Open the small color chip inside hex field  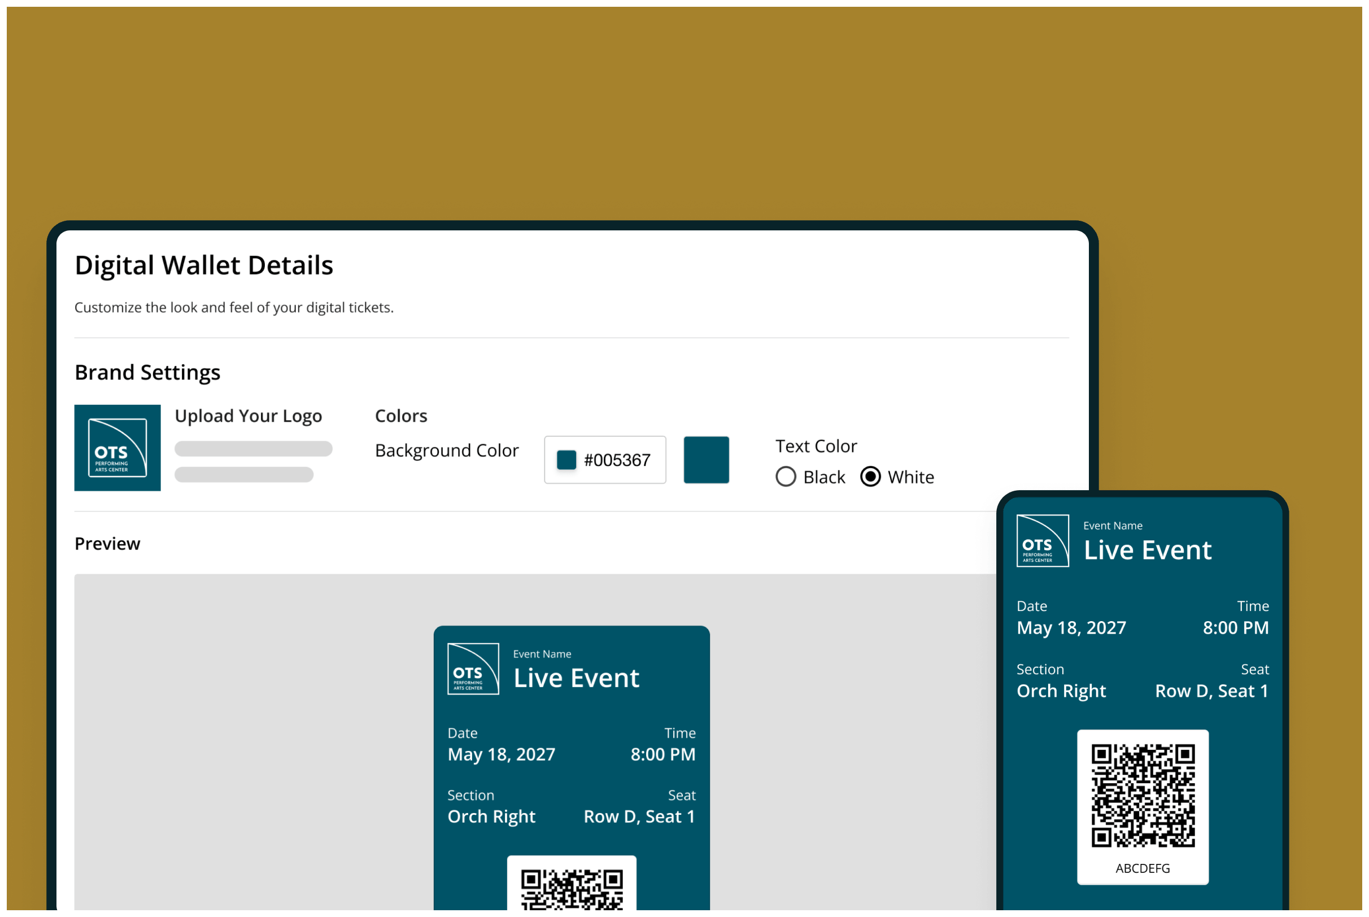tap(566, 460)
